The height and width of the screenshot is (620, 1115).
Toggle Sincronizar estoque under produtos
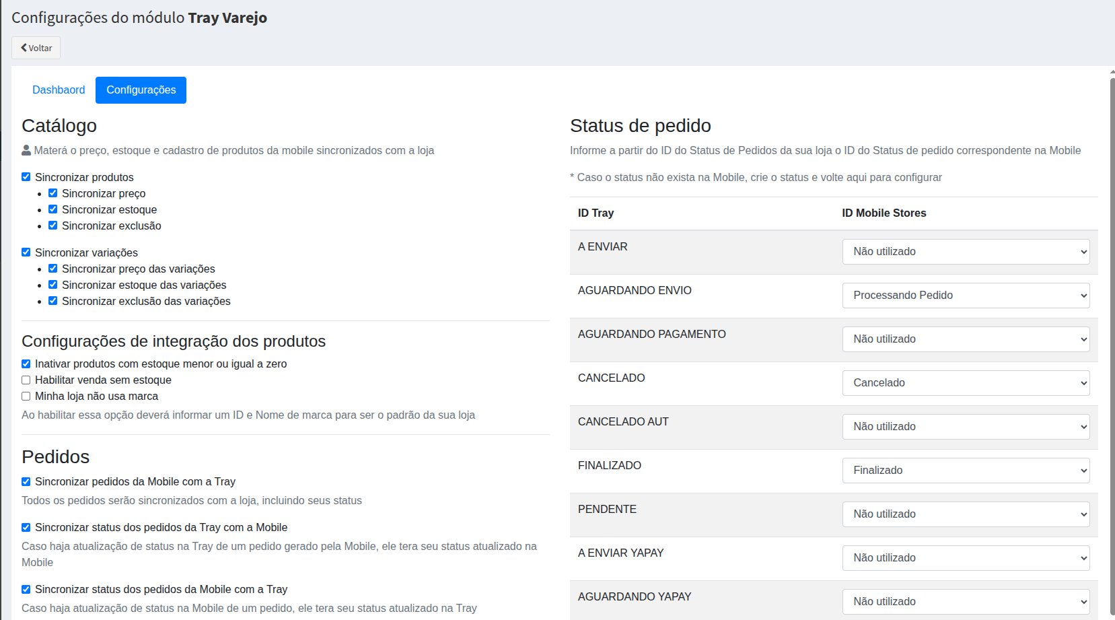[x=53, y=209]
